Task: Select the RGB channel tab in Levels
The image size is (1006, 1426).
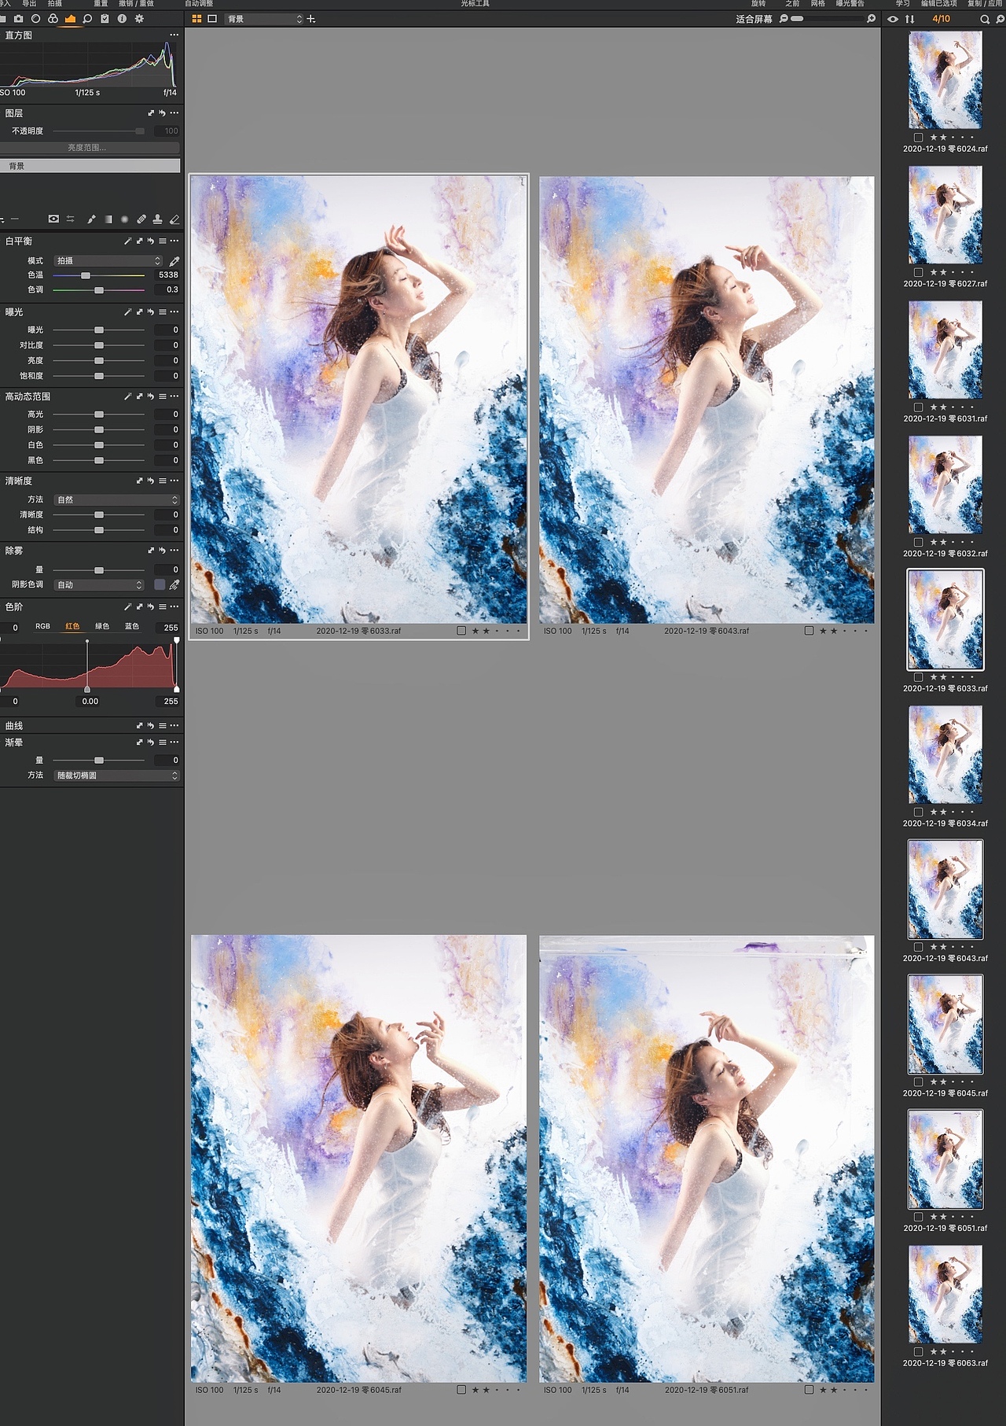Action: 42,627
